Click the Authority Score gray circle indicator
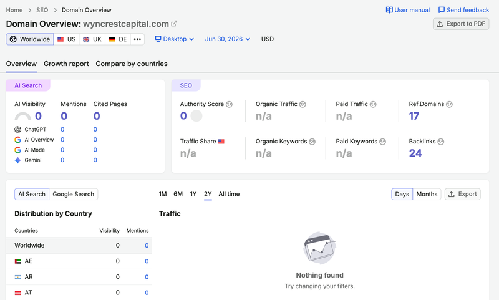Viewport: 499px width, 300px height. point(196,116)
